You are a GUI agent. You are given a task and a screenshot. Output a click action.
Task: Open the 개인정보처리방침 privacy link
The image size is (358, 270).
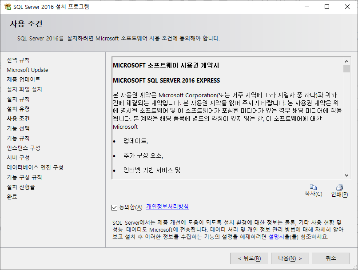(x=167, y=207)
